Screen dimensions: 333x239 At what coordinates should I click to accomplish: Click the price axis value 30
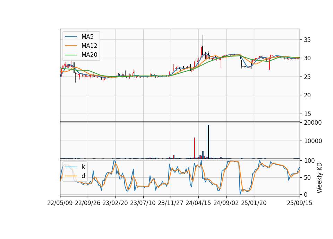pos(307,58)
